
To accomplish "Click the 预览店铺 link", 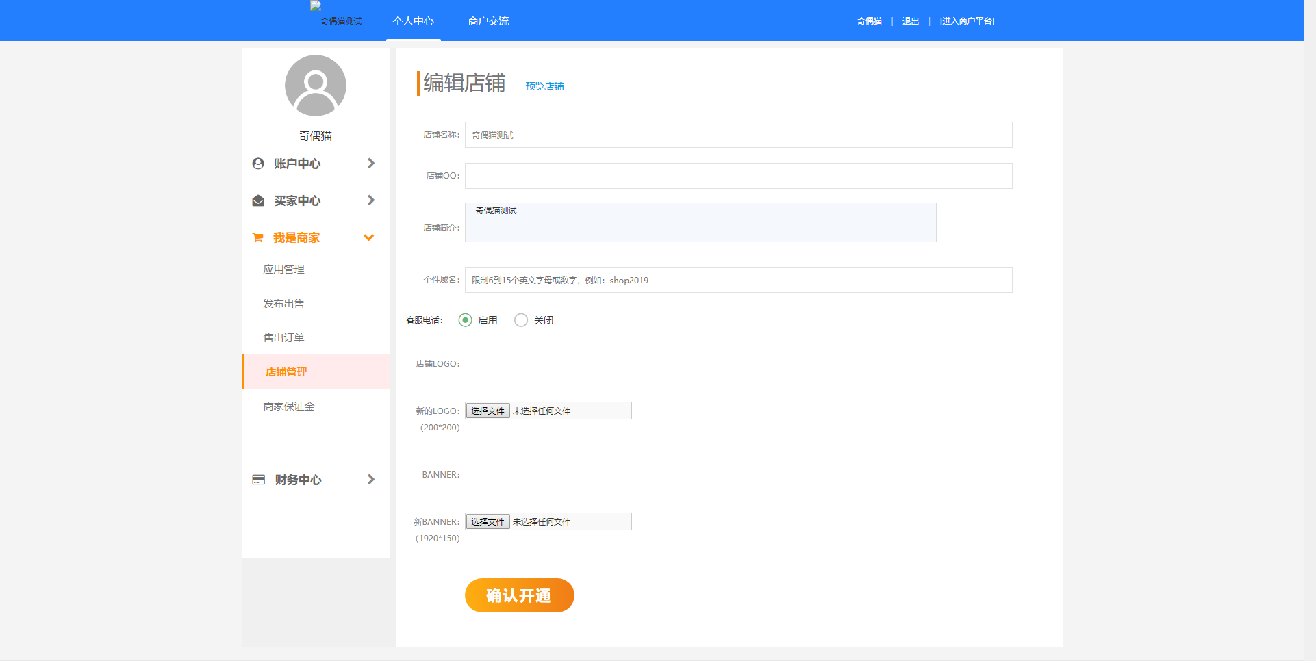I will (x=545, y=86).
